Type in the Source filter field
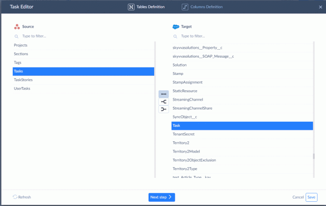Image resolution: width=326 pixels, height=206 pixels. tap(84, 36)
